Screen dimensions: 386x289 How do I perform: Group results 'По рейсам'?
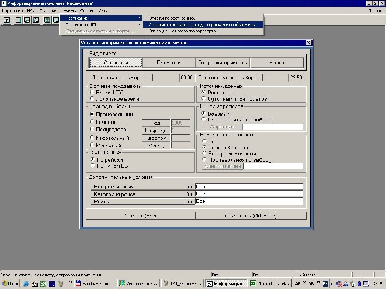(x=93, y=159)
